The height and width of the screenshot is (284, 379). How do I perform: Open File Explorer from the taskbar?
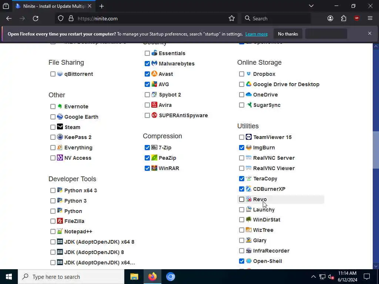click(134, 277)
